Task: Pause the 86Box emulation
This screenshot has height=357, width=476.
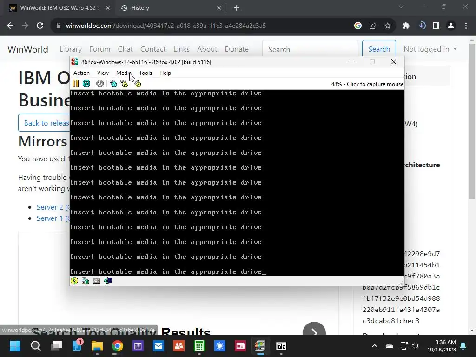Action: pos(76,84)
